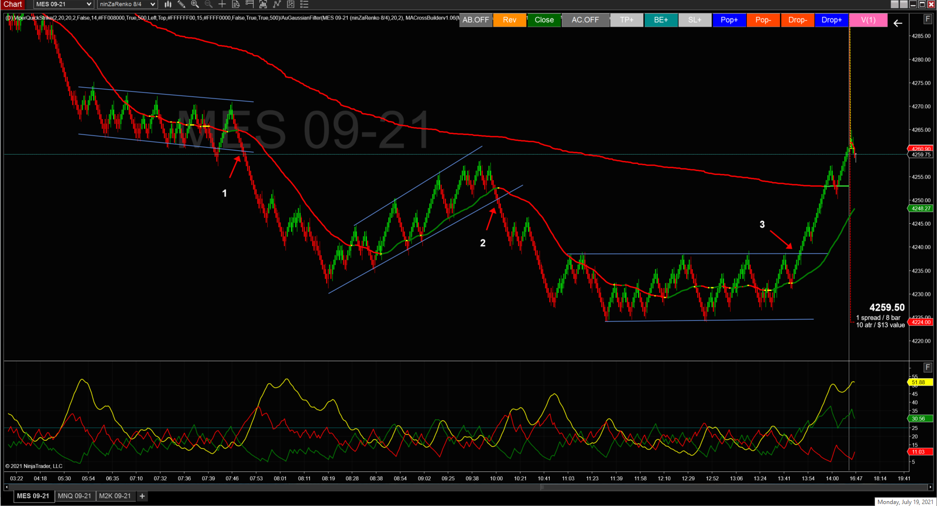Click scrollbar right arrow

tap(930, 487)
